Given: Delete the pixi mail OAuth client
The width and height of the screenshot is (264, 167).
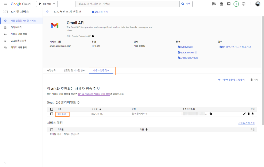Looking at the screenshot, I should [x=249, y=114].
